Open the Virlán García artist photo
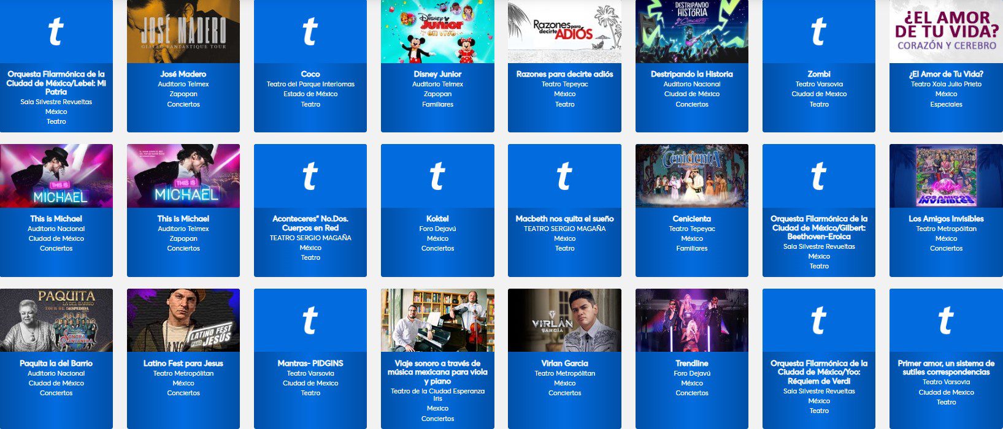The height and width of the screenshot is (429, 1003). (564, 321)
